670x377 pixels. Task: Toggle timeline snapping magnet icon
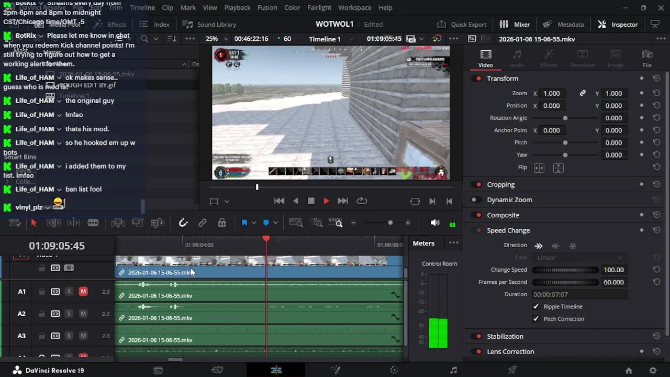(183, 223)
